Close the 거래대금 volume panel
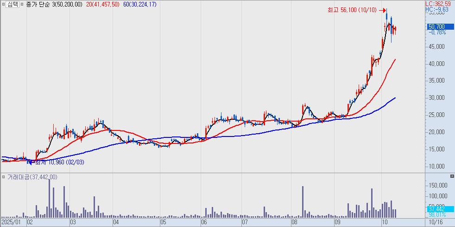The width and height of the screenshot is (455, 227). 452,176
